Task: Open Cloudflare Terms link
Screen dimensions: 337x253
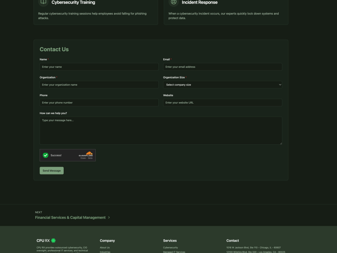Action: coord(90,158)
